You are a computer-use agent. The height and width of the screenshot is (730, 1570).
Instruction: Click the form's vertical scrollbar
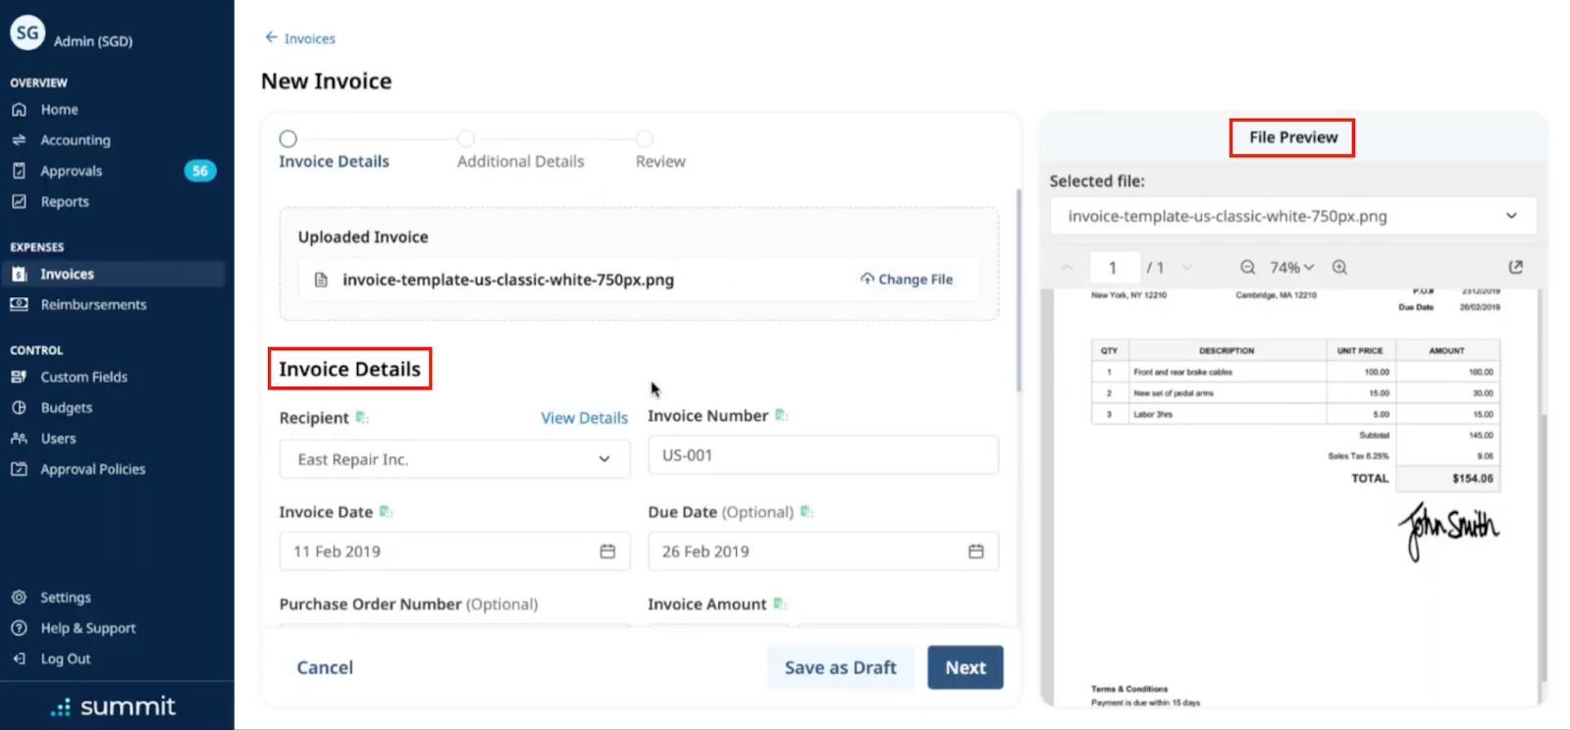(1018, 290)
